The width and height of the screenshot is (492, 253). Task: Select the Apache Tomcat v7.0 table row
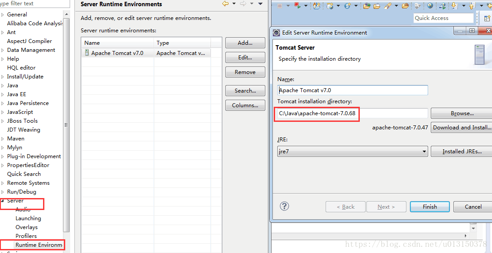tap(146, 53)
